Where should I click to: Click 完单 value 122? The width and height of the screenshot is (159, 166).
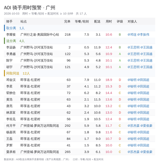click(x=68, y=54)
